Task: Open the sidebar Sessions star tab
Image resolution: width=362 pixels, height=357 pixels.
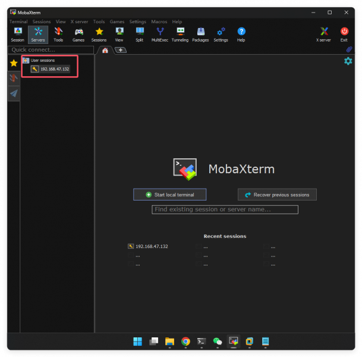Action: click(x=14, y=63)
